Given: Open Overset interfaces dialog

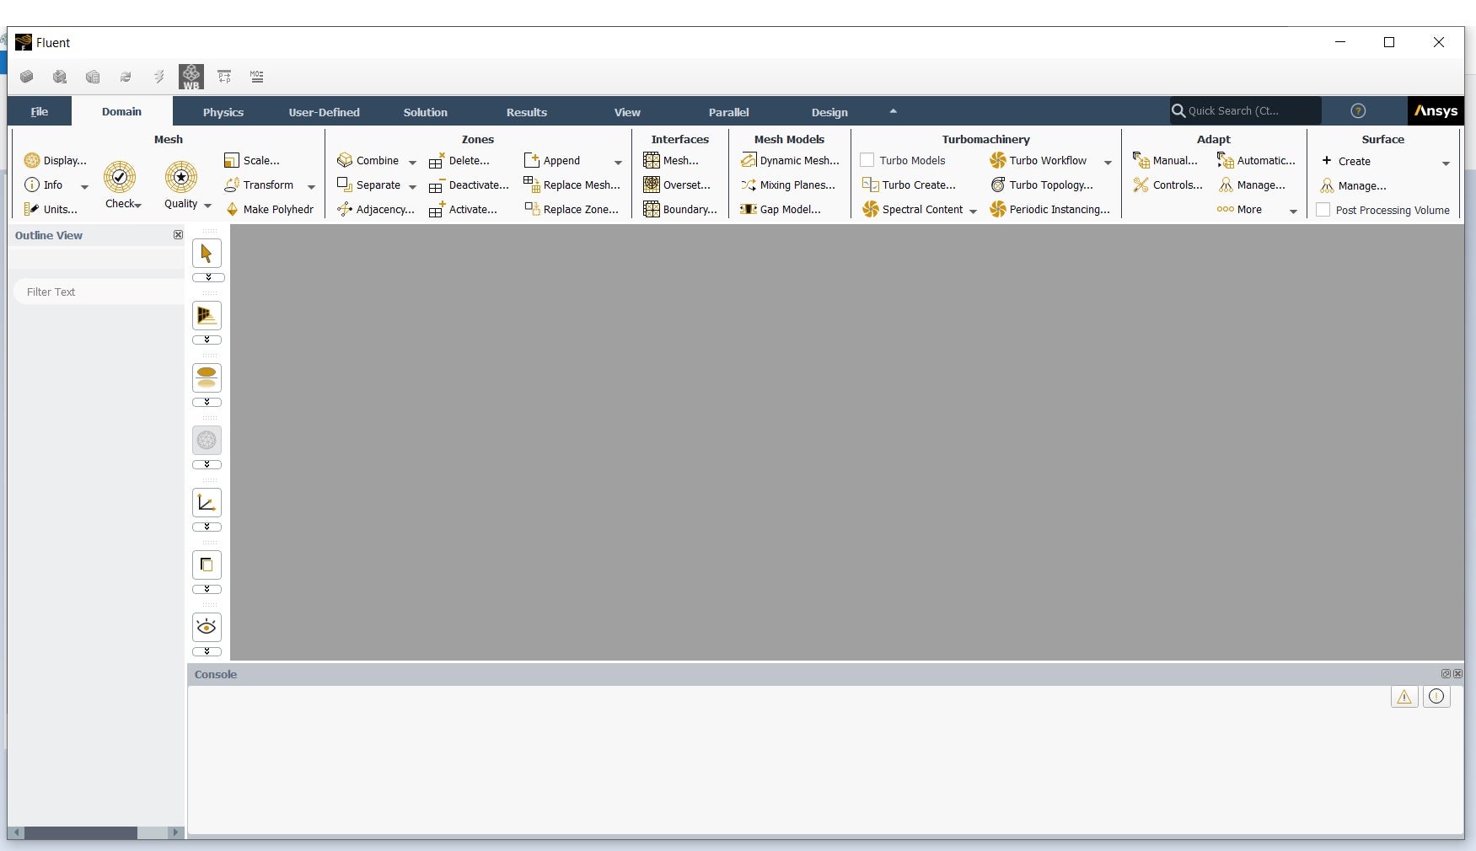Looking at the screenshot, I should (x=677, y=185).
